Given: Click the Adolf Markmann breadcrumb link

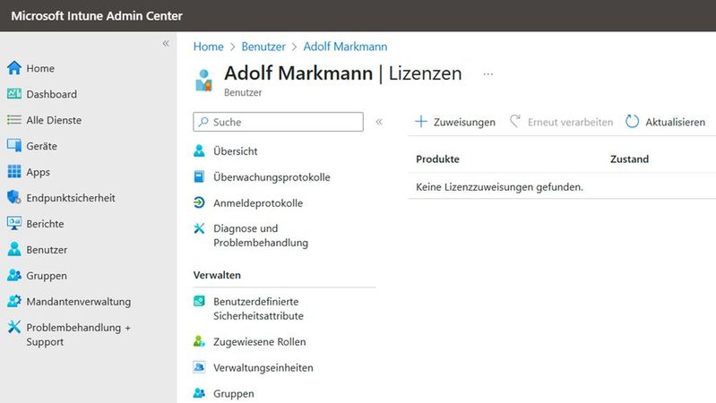Looking at the screenshot, I should 345,47.
